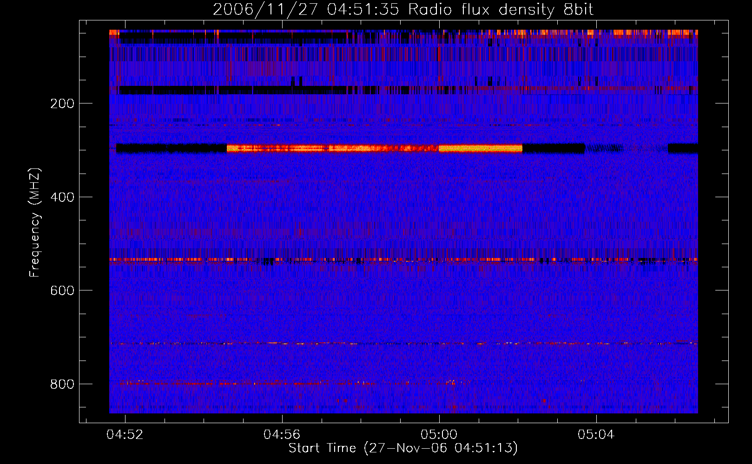
Task: Click the plot title '2006/11/27 04:51:35 Radio flux density 8bit'
Action: [403, 9]
